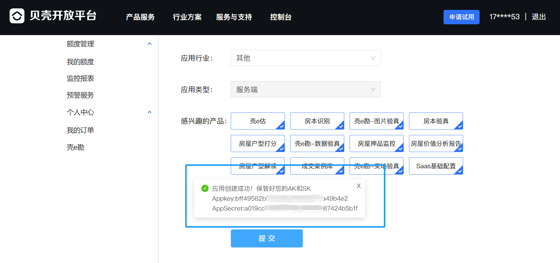560x263 pixels.
Task: Log out via 退出
Action: [x=539, y=17]
